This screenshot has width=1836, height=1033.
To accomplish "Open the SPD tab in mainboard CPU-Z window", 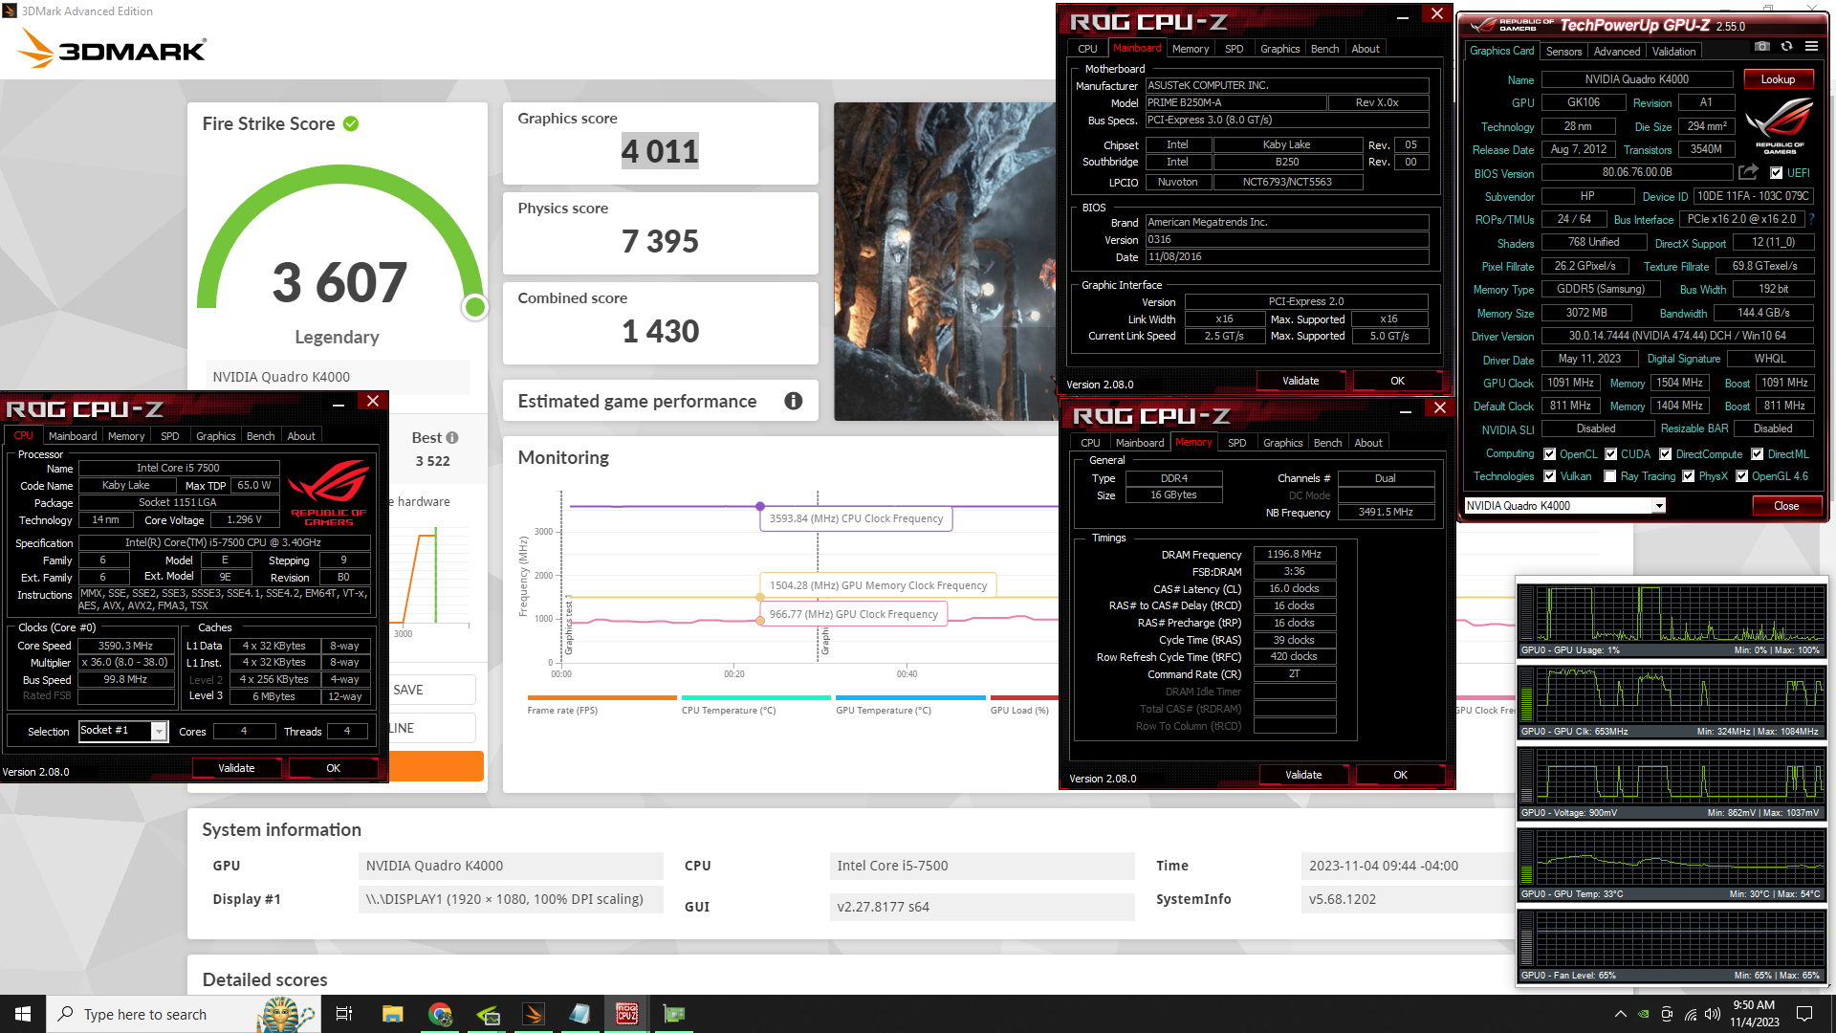I will point(1234,49).
